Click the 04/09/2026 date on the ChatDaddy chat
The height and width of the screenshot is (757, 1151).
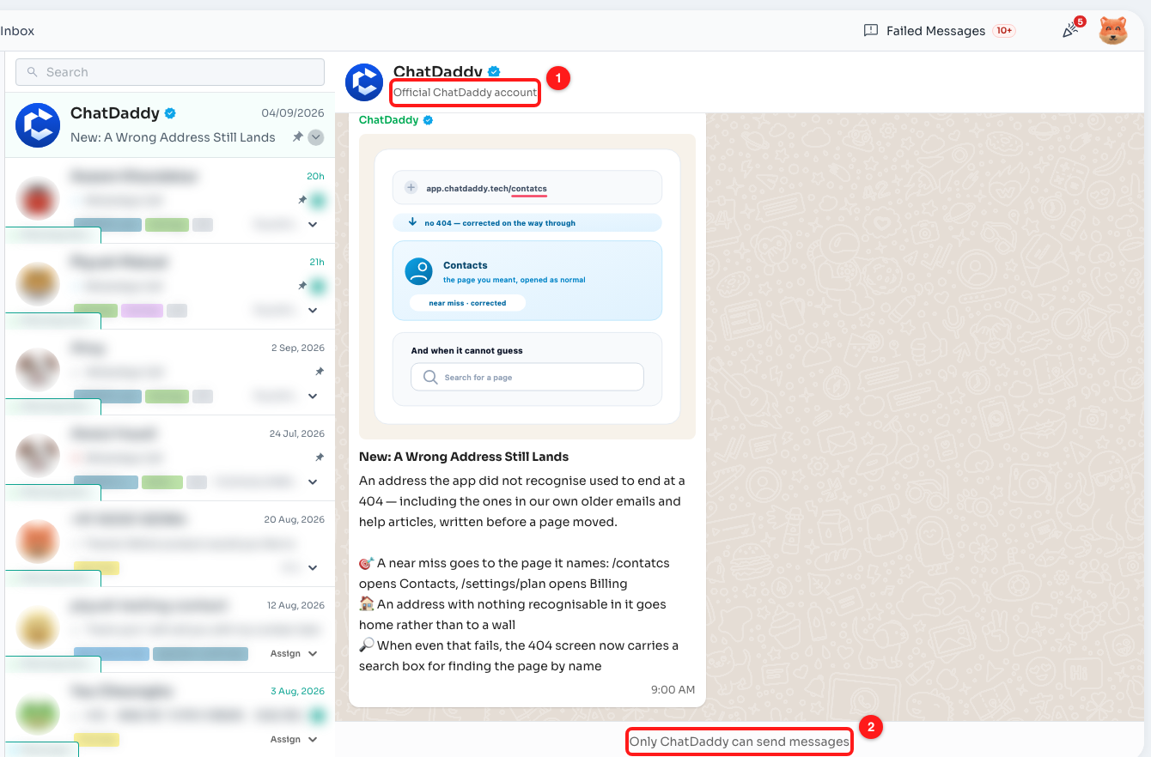293,113
